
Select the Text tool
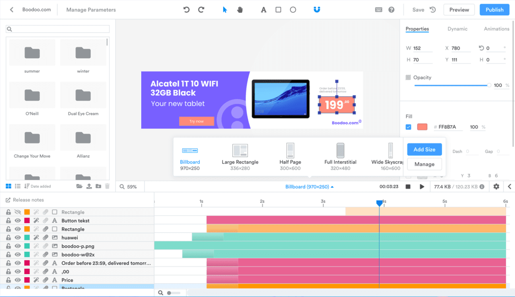[264, 9]
